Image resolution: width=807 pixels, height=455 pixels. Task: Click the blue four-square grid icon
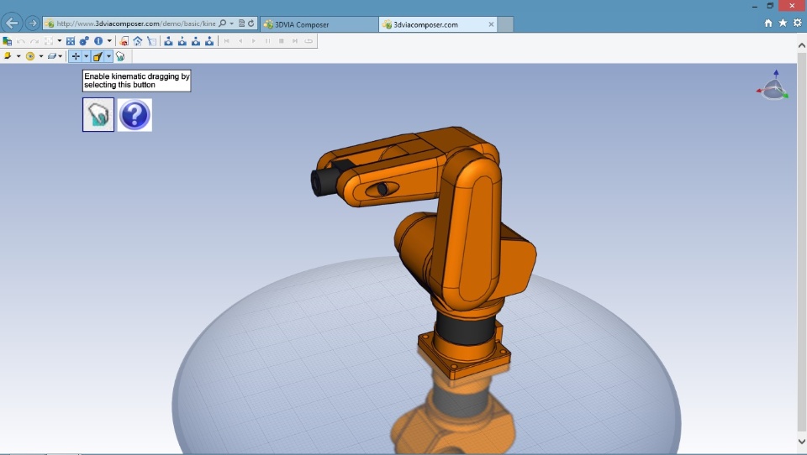point(71,41)
